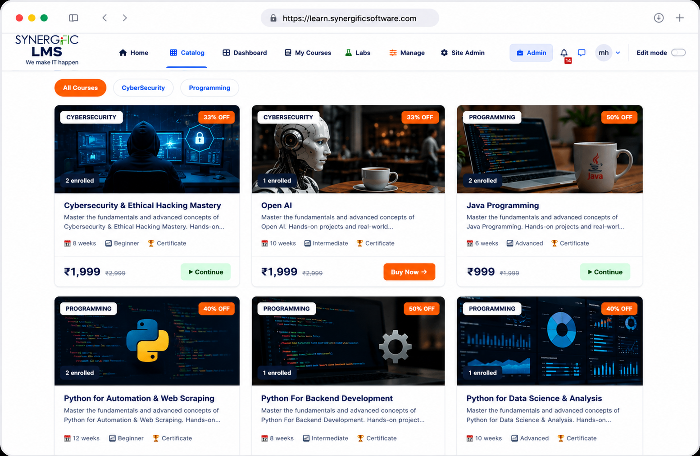Select the Catalog tab
Viewport: 700px width, 456px height.
(187, 53)
